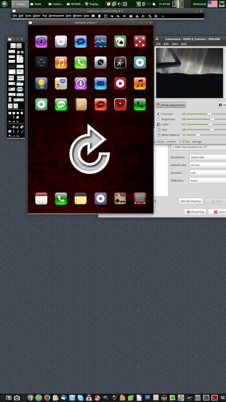Toggle the Show Adjustments button in Camorama

171,105
